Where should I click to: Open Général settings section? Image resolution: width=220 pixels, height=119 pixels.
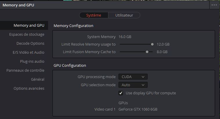[37, 79]
